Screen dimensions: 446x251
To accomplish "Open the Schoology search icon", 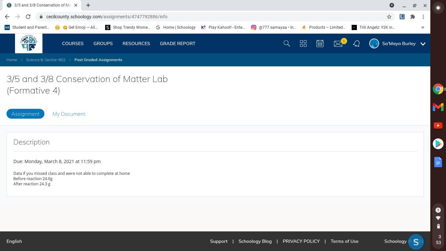I will click(x=287, y=43).
